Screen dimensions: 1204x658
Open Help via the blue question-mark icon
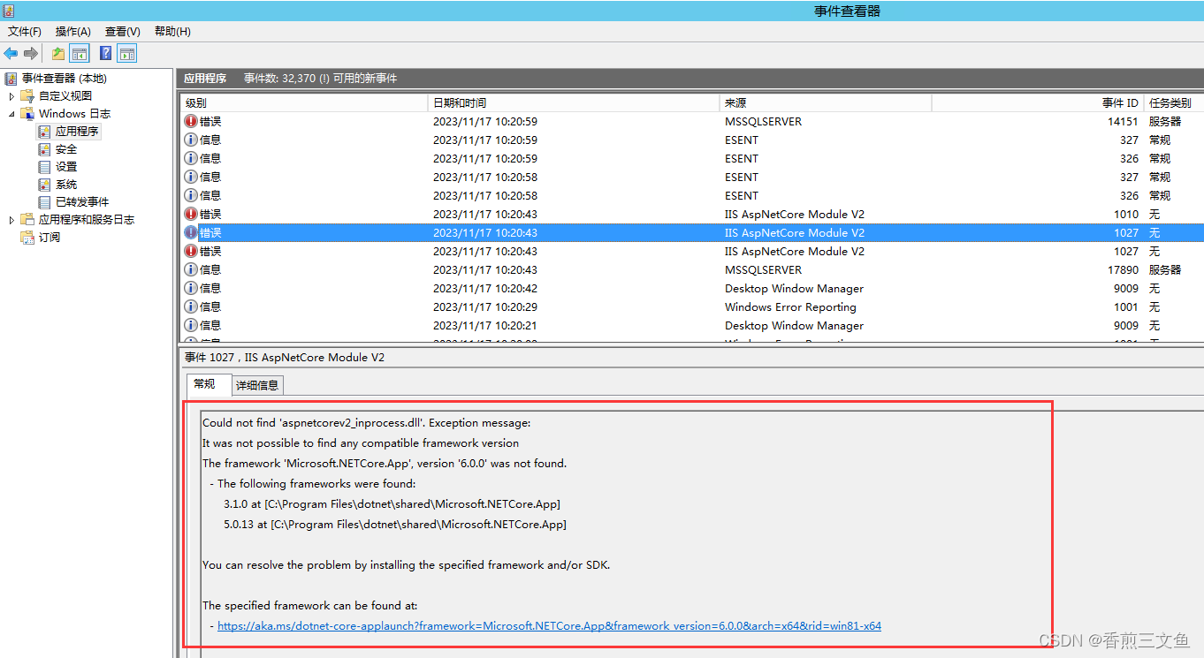pos(105,54)
